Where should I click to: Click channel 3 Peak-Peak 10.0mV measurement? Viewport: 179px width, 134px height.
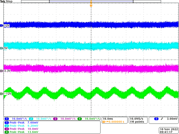pyautogui.click(x=22, y=129)
